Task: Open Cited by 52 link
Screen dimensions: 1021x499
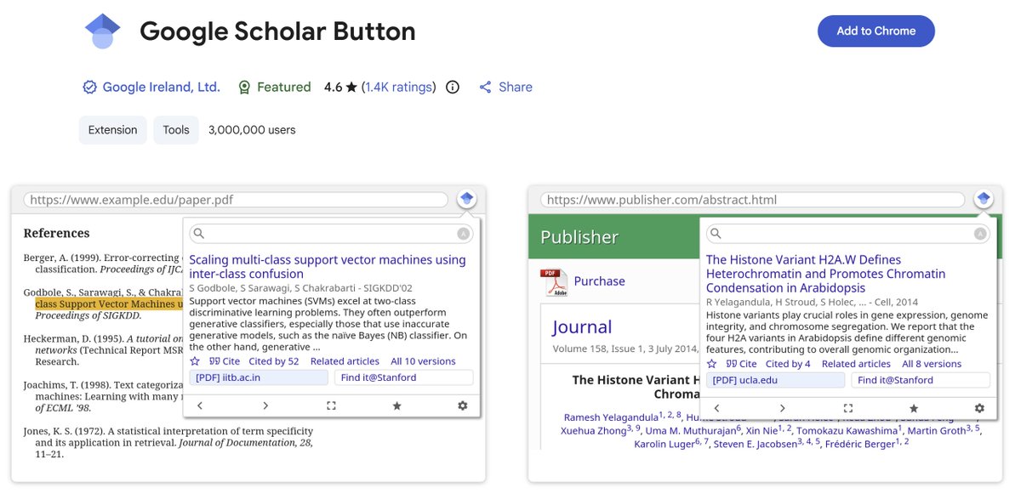Action: 274,361
